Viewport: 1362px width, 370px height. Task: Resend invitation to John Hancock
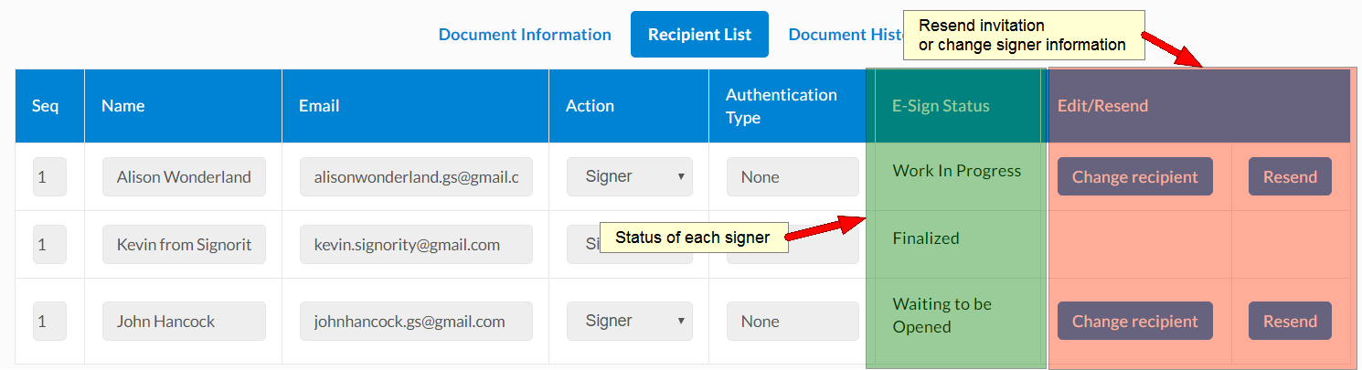(1290, 321)
